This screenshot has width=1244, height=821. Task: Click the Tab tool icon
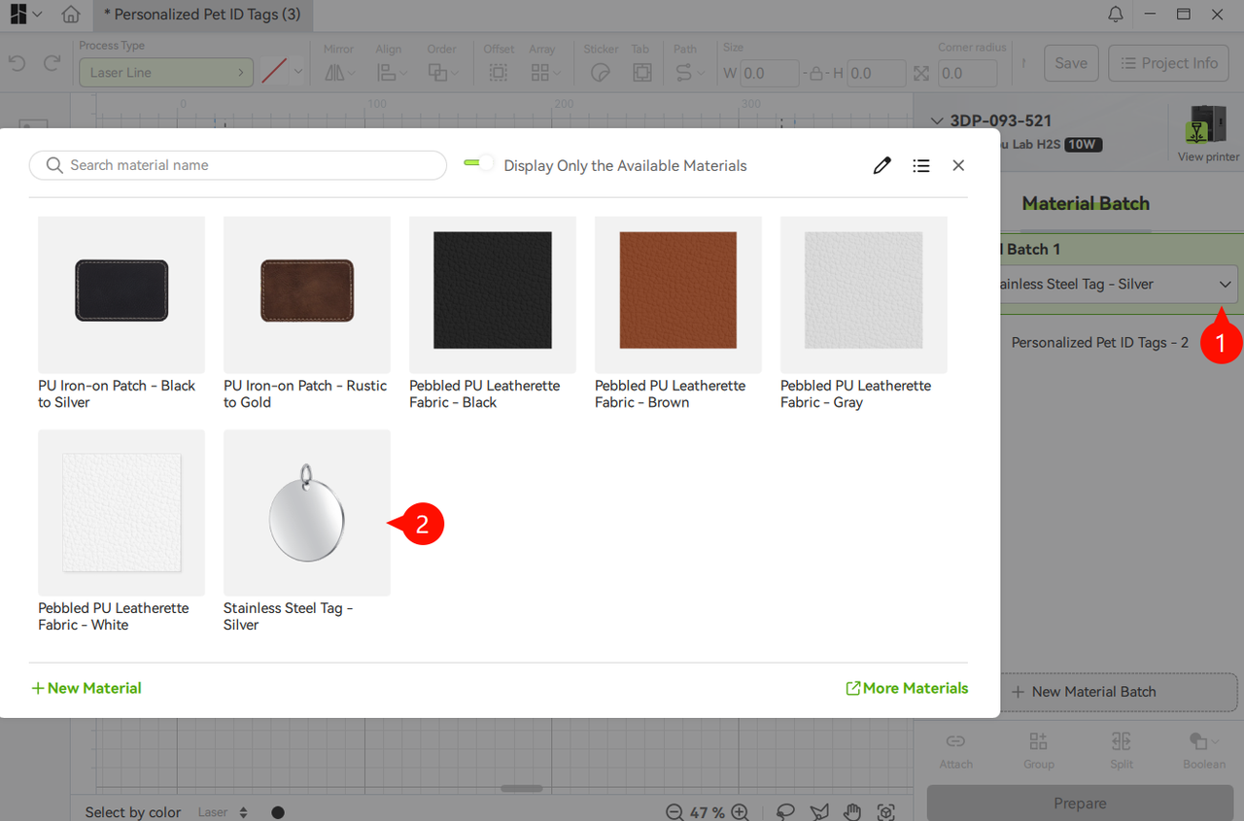(641, 72)
